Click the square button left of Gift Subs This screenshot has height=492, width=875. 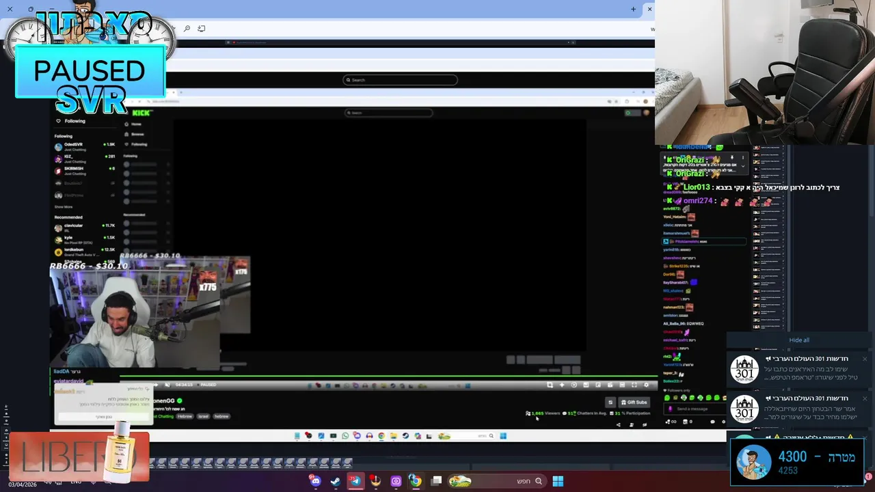click(610, 402)
